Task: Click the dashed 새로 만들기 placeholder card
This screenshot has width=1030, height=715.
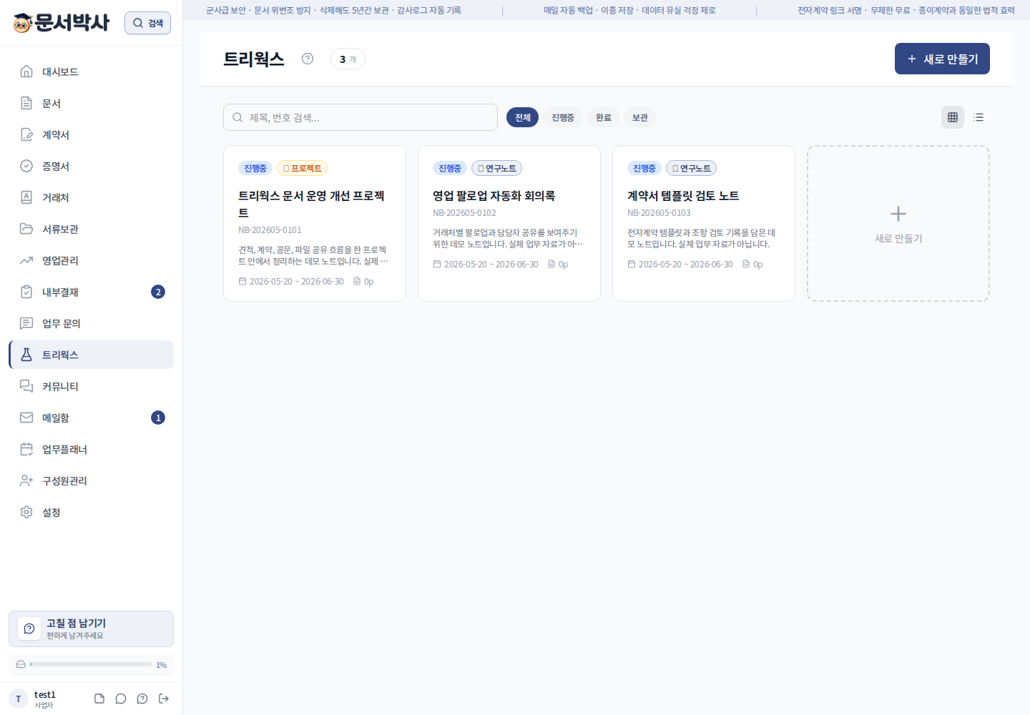Action: (898, 223)
